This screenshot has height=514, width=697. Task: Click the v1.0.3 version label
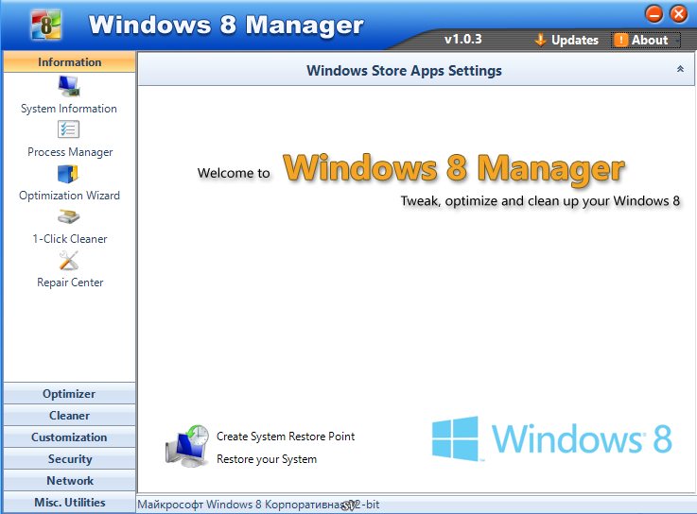[462, 39]
